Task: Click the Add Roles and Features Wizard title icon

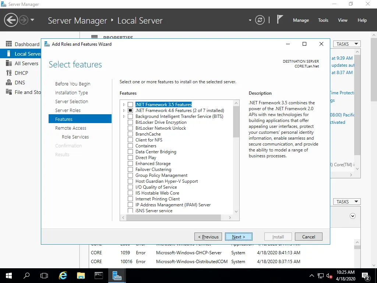Action: [x=47, y=44]
